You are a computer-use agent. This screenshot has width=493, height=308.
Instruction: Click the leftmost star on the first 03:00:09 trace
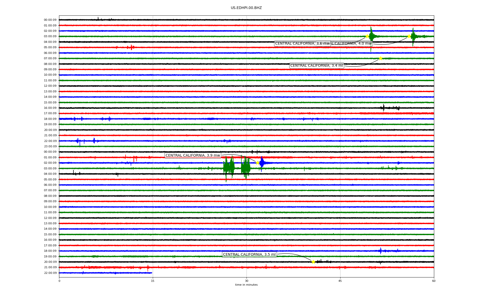point(367,36)
